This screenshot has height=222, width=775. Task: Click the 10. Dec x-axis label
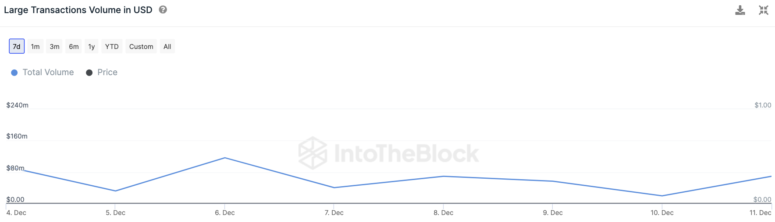coord(662,213)
